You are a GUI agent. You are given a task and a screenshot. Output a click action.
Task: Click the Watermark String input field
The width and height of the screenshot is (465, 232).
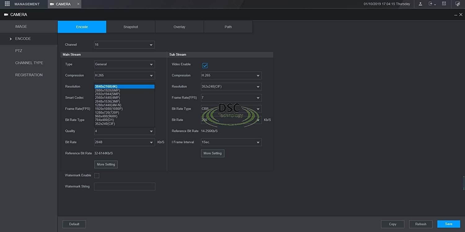[x=124, y=187]
